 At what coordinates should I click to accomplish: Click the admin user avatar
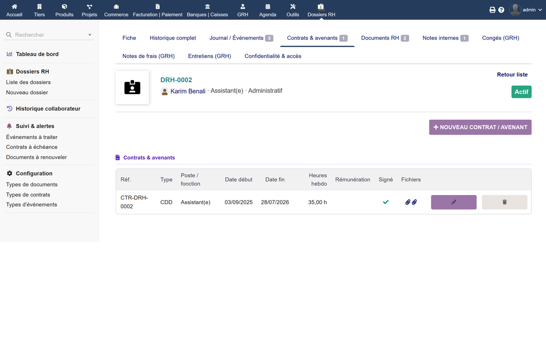(515, 10)
